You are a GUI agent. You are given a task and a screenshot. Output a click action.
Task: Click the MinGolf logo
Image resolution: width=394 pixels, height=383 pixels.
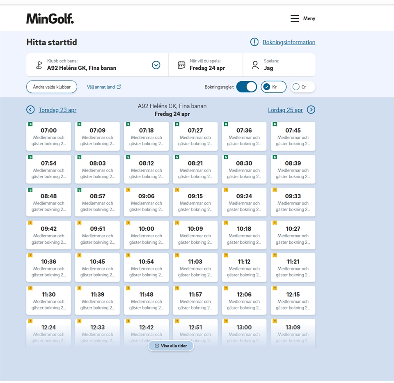50,18
